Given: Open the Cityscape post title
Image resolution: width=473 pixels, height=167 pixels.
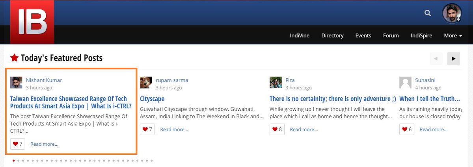Looking at the screenshot, I should 152,98.
